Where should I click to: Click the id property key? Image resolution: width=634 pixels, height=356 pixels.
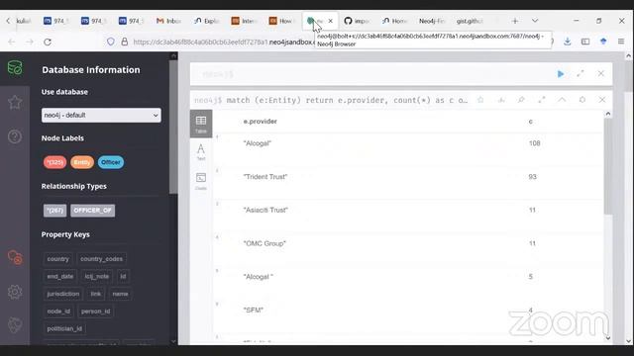123,277
